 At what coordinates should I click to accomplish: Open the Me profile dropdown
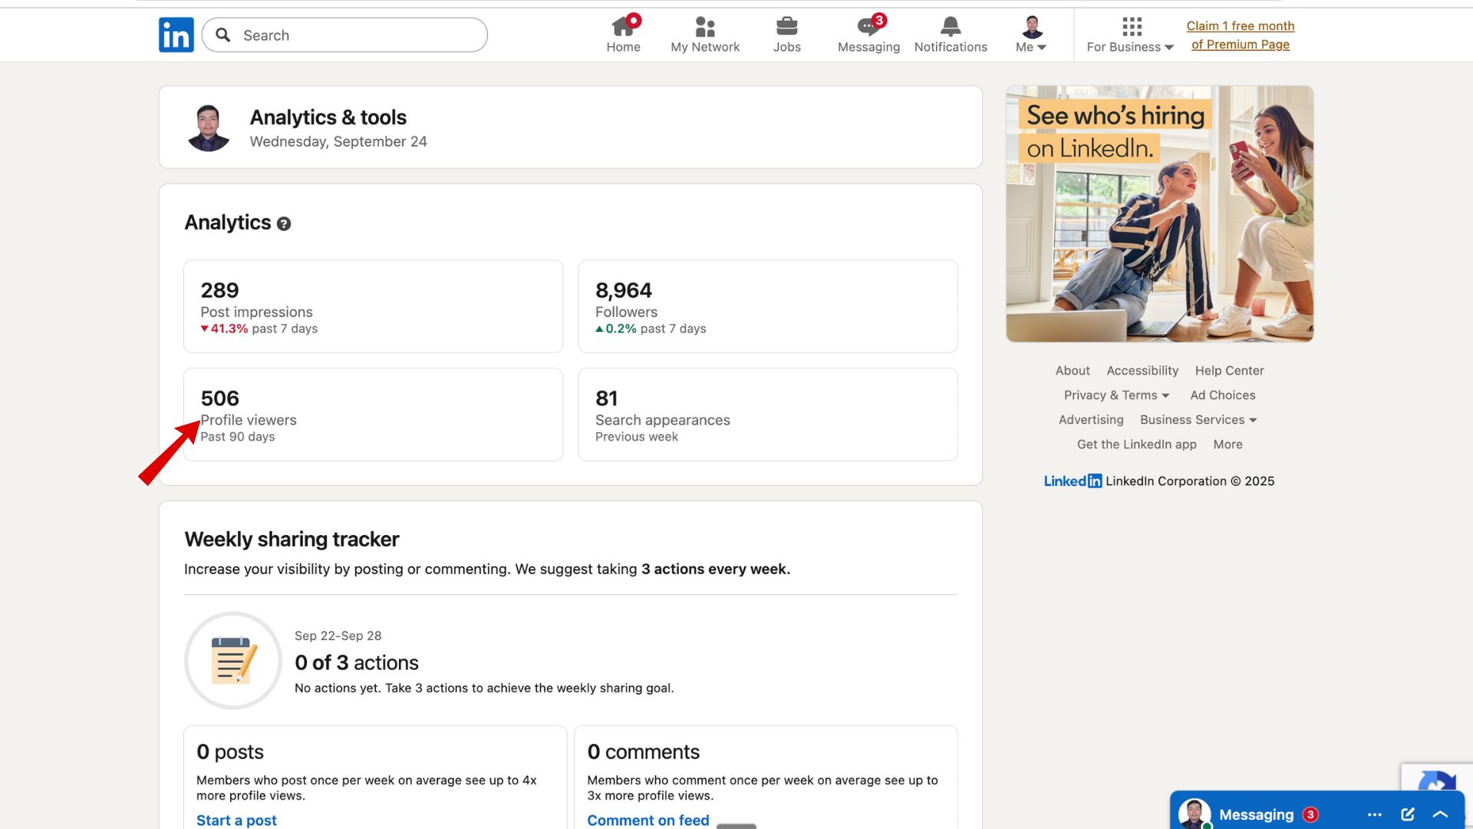pyautogui.click(x=1032, y=35)
